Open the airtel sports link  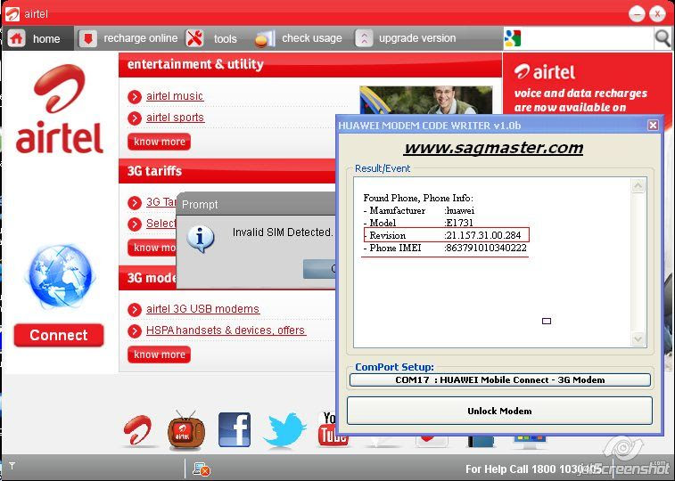pyautogui.click(x=175, y=118)
